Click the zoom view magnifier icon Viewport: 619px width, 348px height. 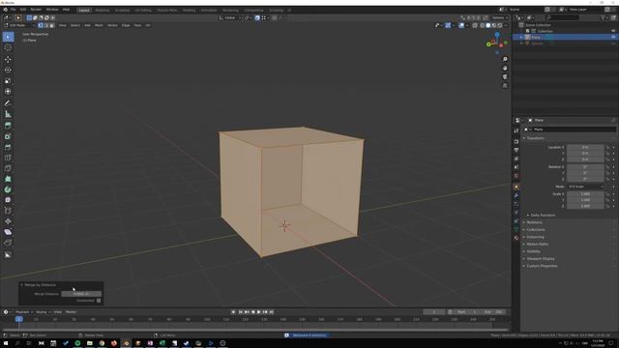click(x=505, y=59)
